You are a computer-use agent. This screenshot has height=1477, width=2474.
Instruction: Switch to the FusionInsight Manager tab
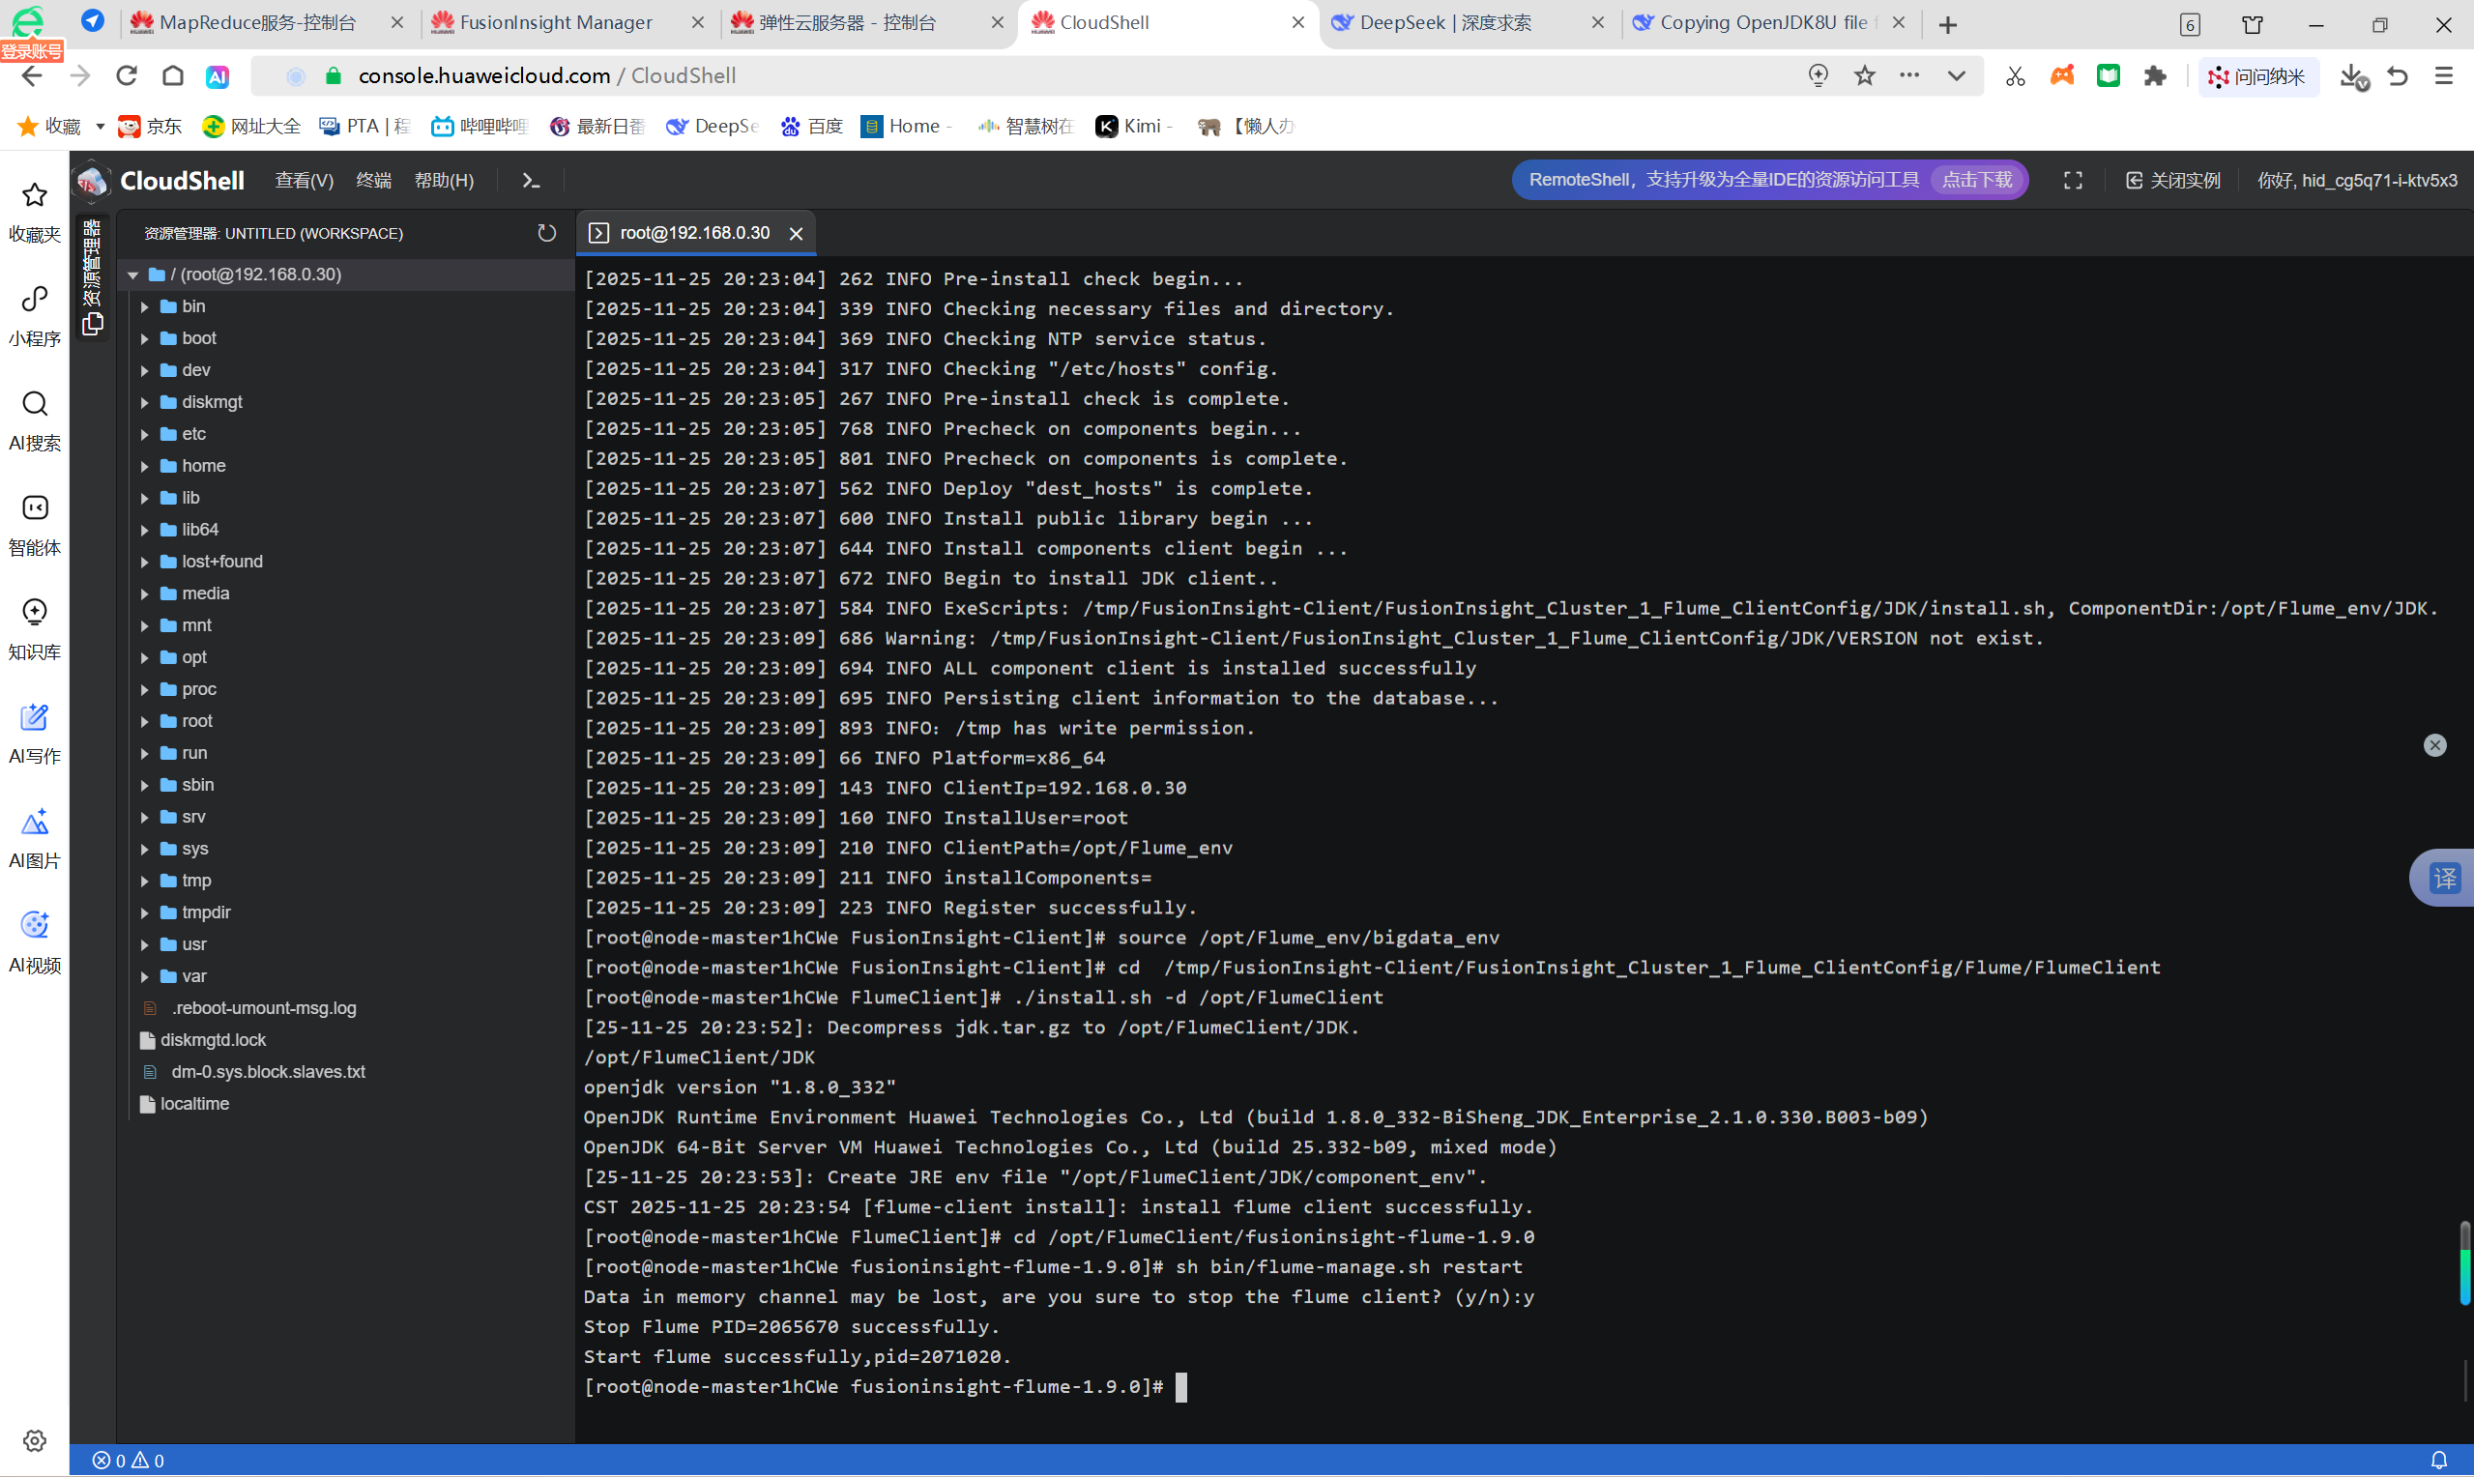(x=556, y=23)
